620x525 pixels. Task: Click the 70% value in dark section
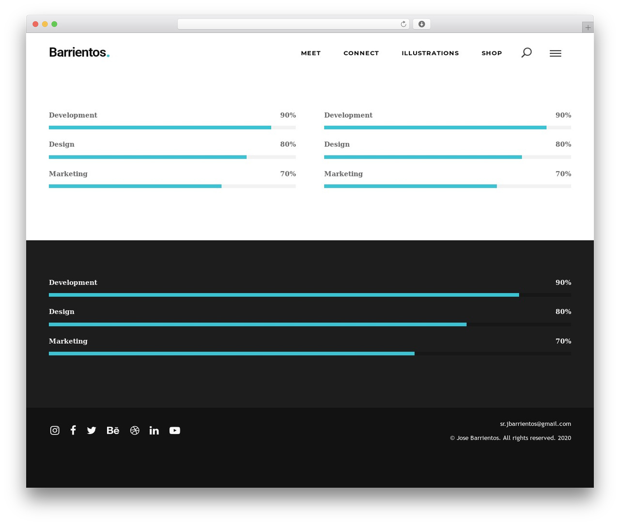click(x=563, y=341)
